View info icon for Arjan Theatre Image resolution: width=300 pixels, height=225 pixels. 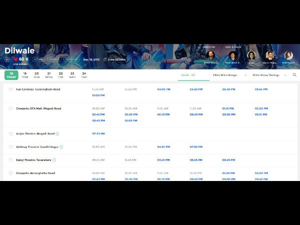[x=57, y=133]
